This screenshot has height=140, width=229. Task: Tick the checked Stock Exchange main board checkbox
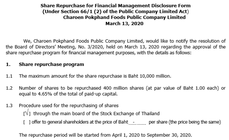(x=27, y=113)
